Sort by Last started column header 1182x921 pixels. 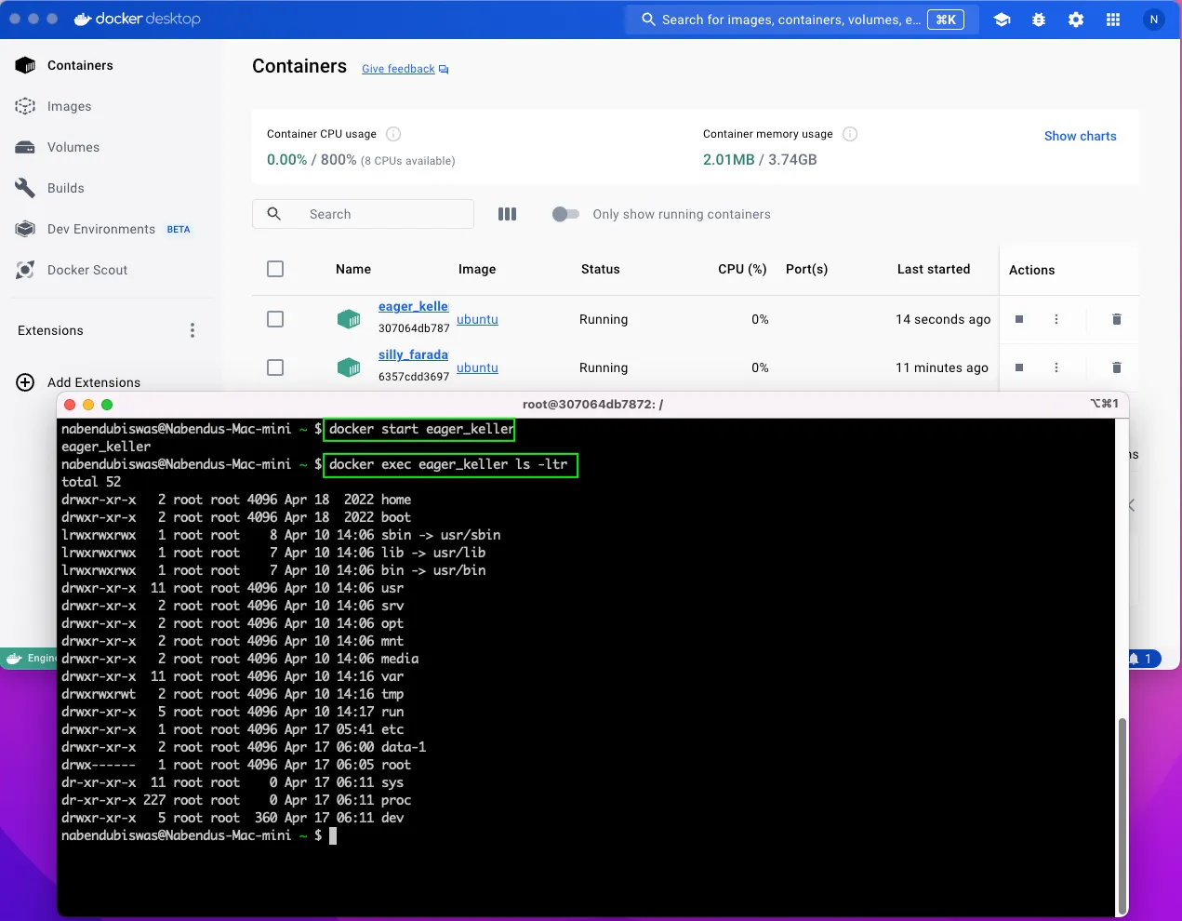(x=934, y=269)
